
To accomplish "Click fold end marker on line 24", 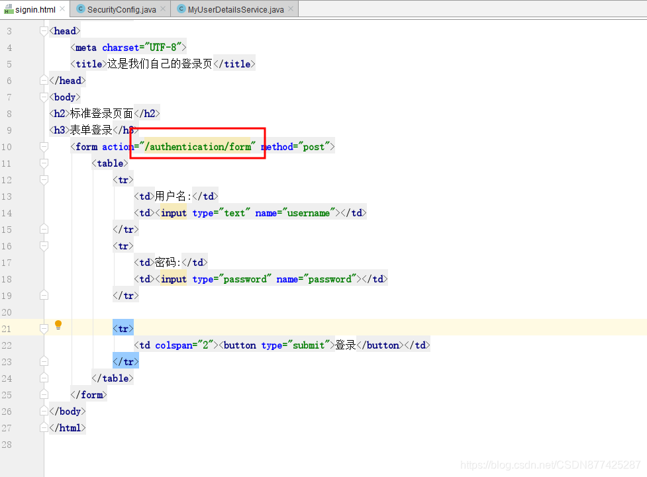I will (44, 378).
